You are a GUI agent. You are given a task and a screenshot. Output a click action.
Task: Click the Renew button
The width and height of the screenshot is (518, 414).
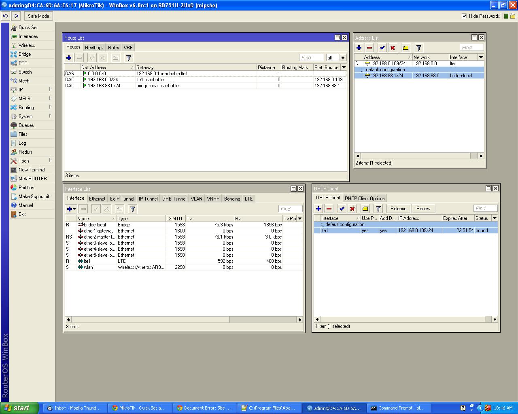click(x=423, y=209)
